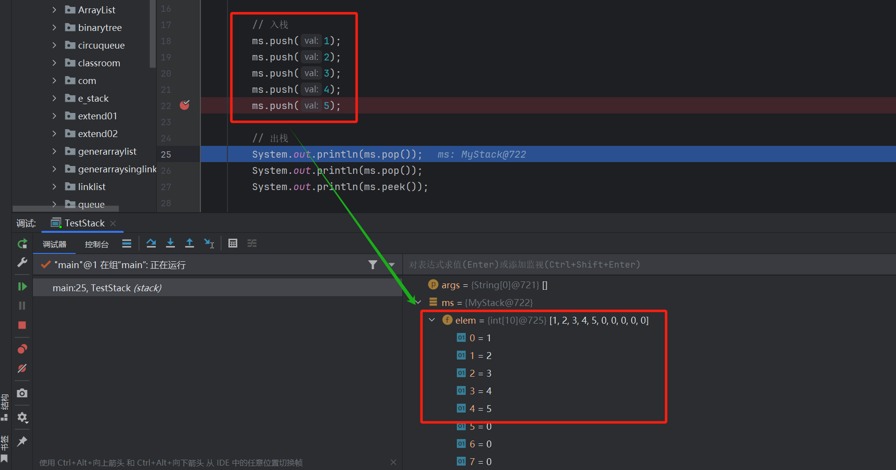Click Step Over icon

(x=151, y=243)
